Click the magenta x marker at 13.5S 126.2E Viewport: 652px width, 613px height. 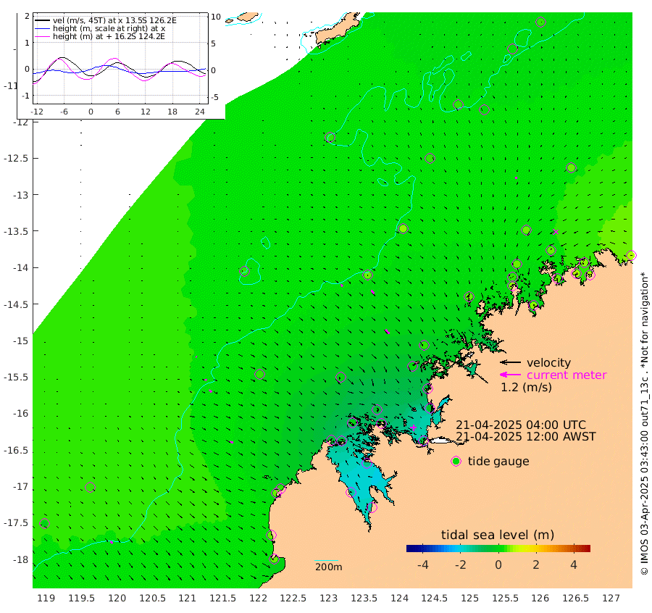[556, 232]
